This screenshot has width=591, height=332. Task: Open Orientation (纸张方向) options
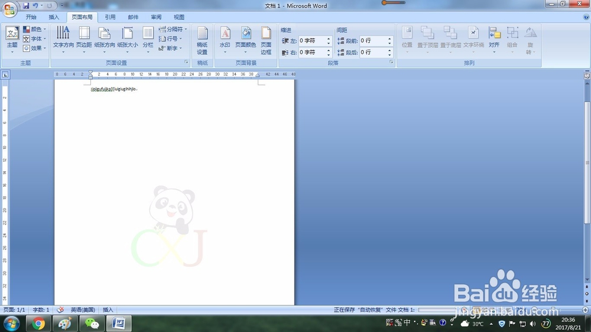(x=105, y=39)
